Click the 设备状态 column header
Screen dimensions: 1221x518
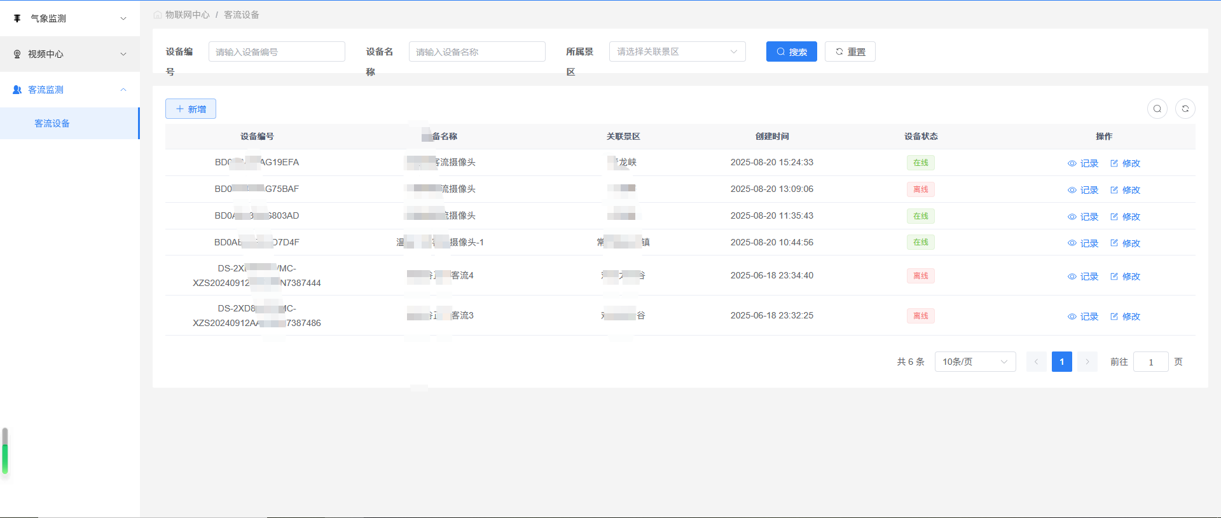pos(921,137)
